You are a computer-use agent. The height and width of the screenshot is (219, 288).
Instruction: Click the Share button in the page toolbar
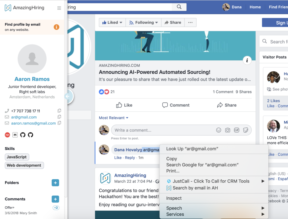[173, 22]
